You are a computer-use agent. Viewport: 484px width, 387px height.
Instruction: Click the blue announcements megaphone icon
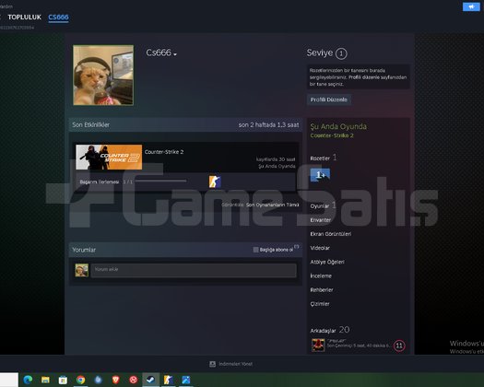471,6
